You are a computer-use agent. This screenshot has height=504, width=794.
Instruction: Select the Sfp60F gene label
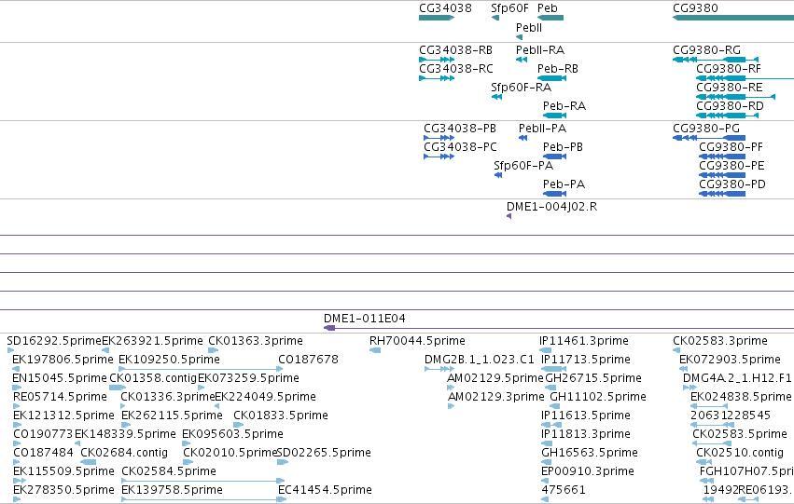click(x=509, y=8)
